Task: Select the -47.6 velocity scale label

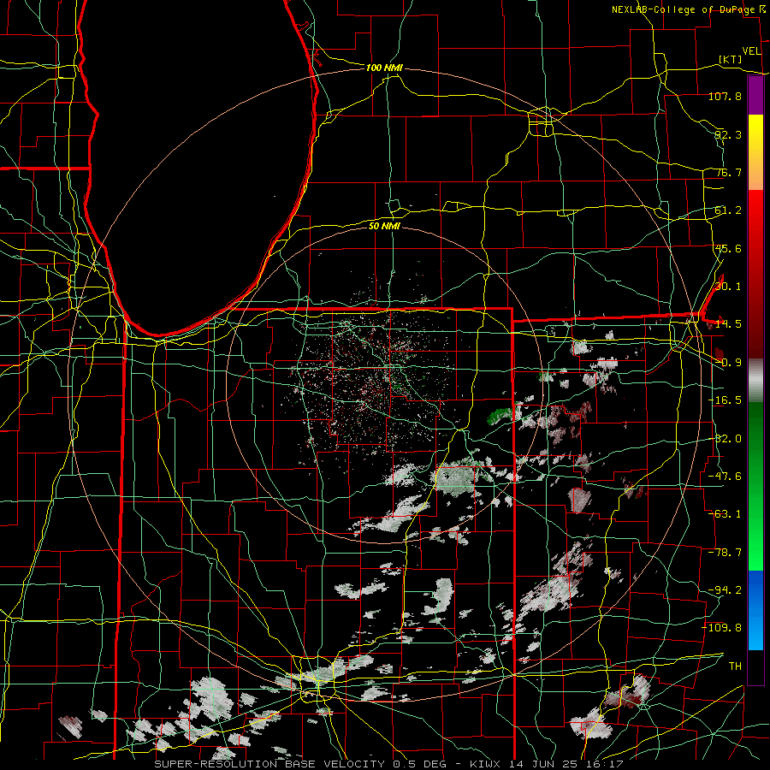Action: [x=725, y=477]
